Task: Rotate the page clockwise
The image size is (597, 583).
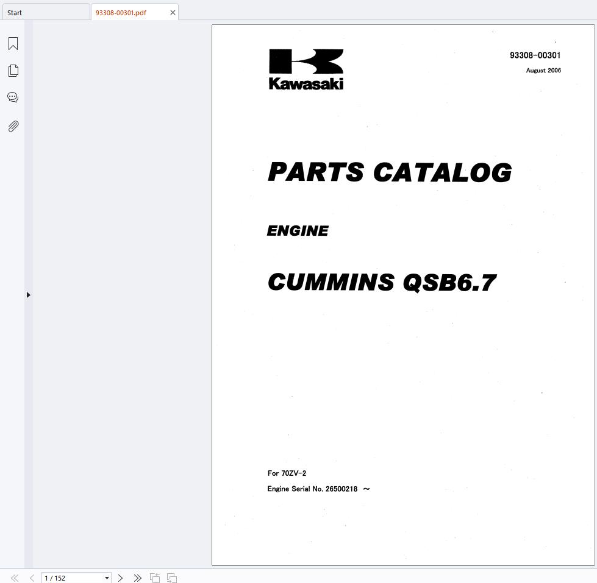Action: point(171,578)
